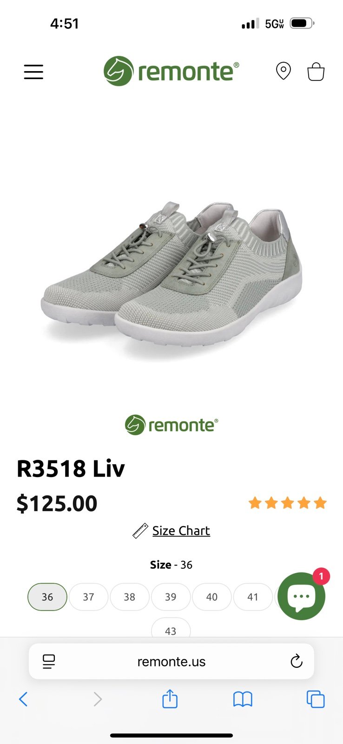Tap the remonte.us address field

click(x=171, y=661)
